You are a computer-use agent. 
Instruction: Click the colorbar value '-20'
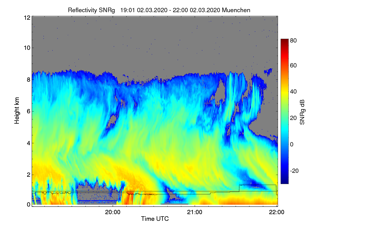(x=295, y=171)
